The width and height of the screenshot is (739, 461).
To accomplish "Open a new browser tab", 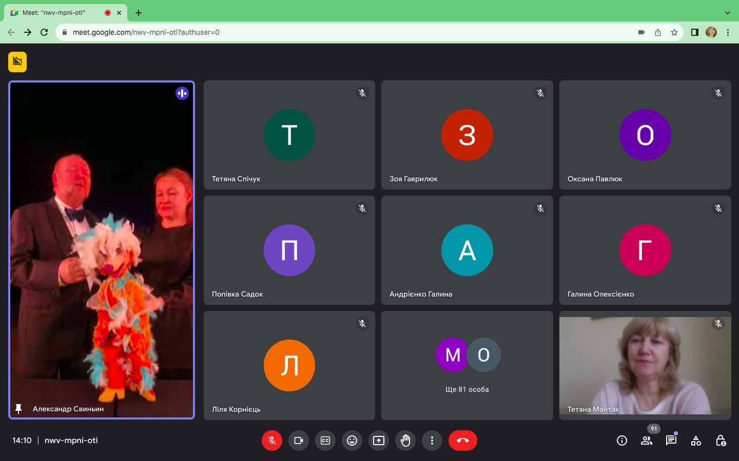I will pos(139,13).
